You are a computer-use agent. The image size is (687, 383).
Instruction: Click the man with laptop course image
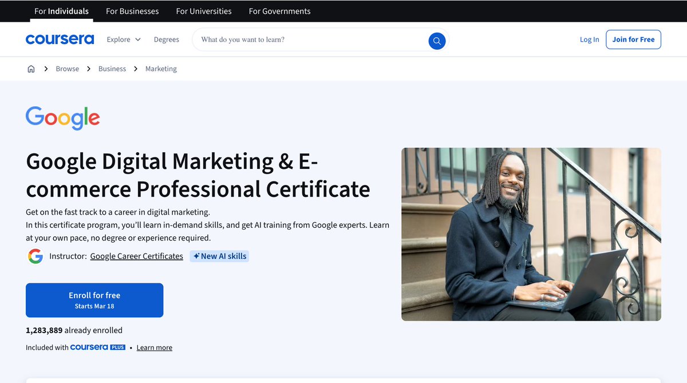pos(531,234)
